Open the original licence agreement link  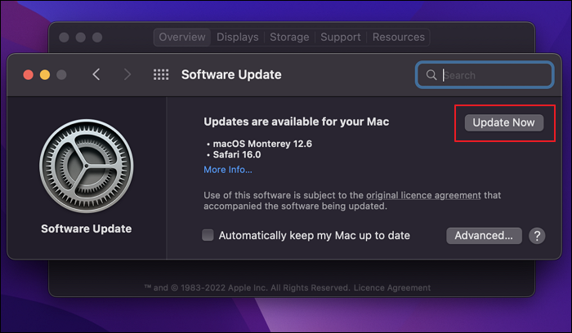(429, 195)
